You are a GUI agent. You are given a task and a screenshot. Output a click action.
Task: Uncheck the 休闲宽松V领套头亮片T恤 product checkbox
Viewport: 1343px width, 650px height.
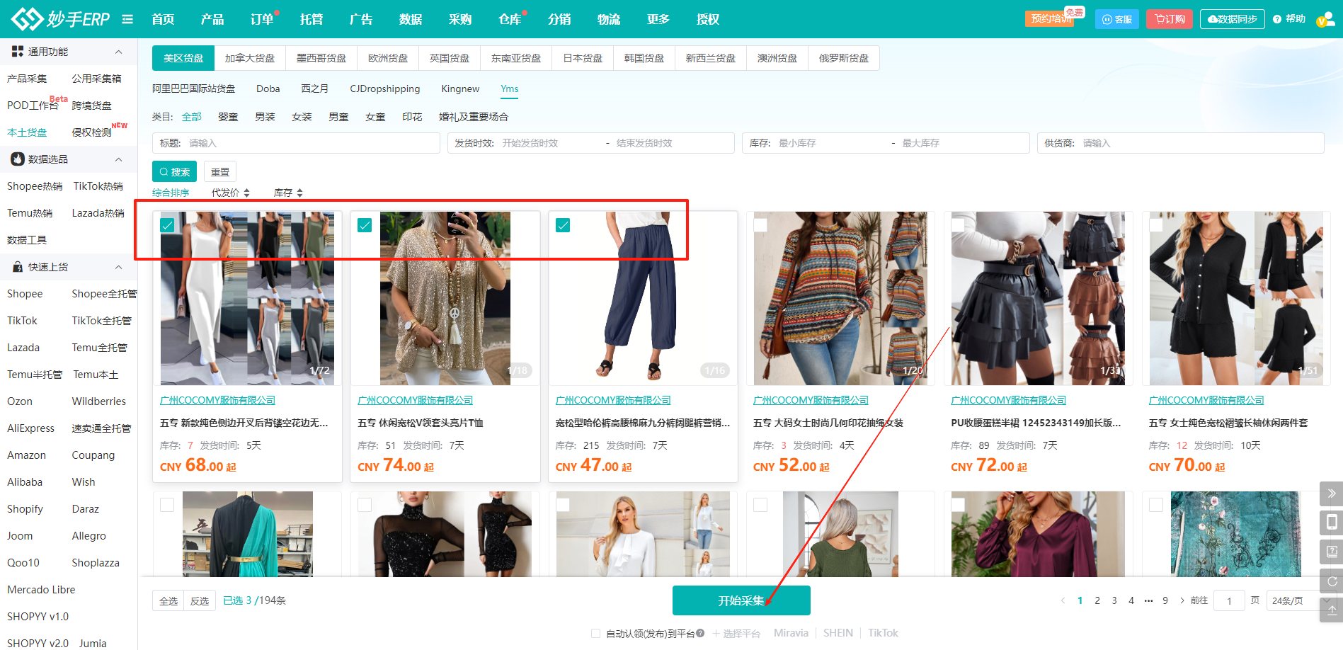[365, 225]
